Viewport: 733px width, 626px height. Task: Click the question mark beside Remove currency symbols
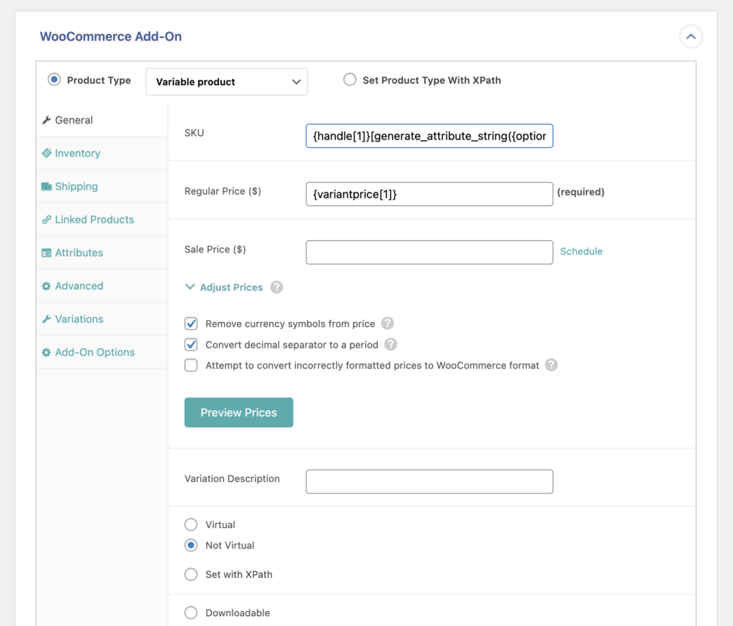(x=387, y=323)
